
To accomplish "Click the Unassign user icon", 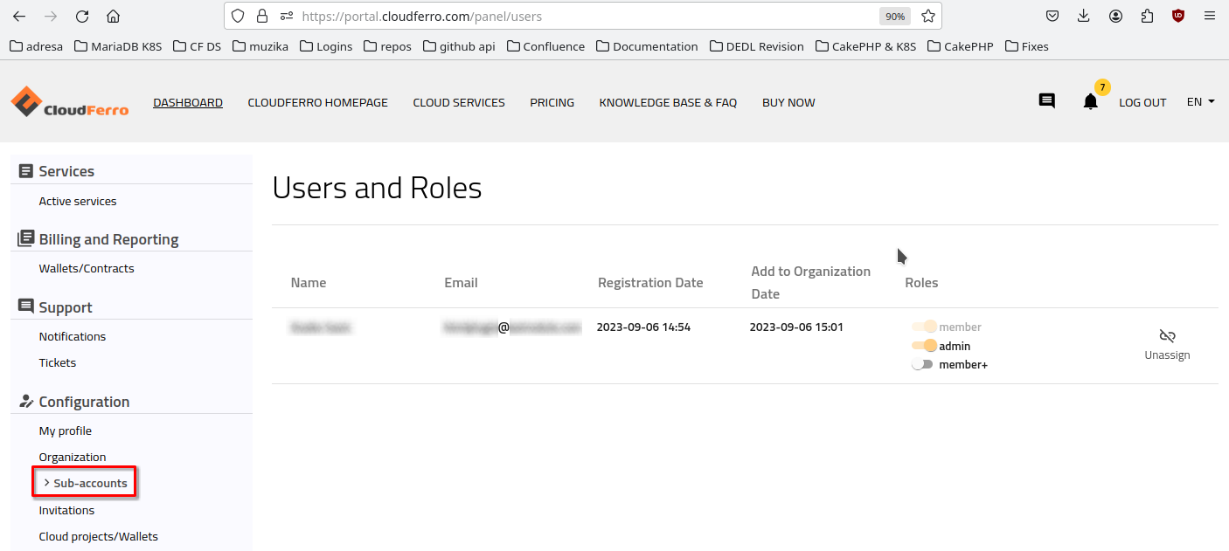I will pyautogui.click(x=1167, y=335).
